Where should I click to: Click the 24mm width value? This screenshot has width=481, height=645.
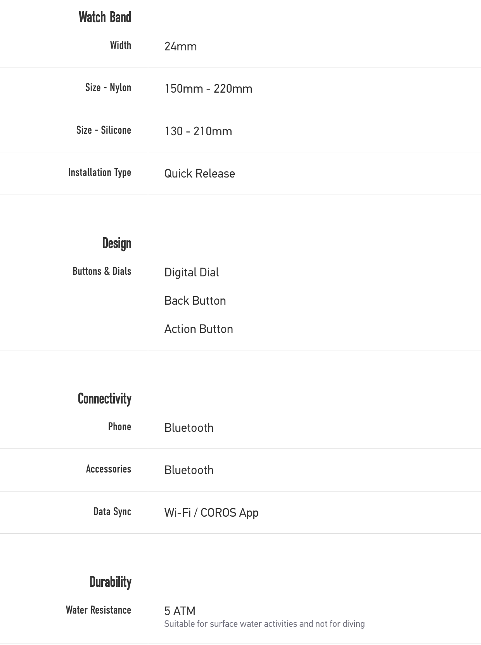[180, 47]
